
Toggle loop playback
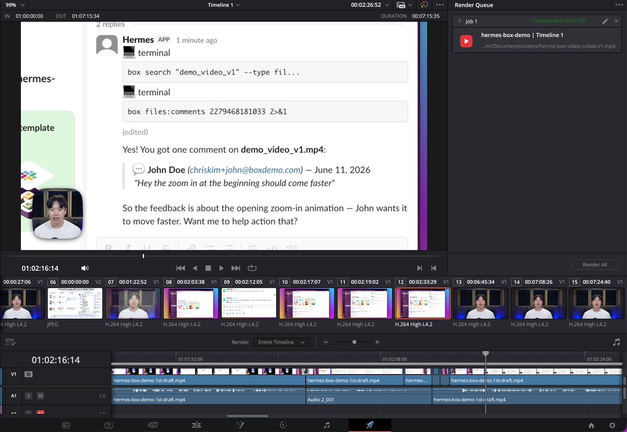click(x=252, y=268)
